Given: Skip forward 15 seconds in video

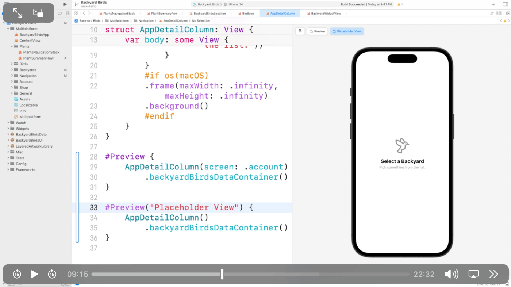Looking at the screenshot, I should pyautogui.click(x=52, y=274).
